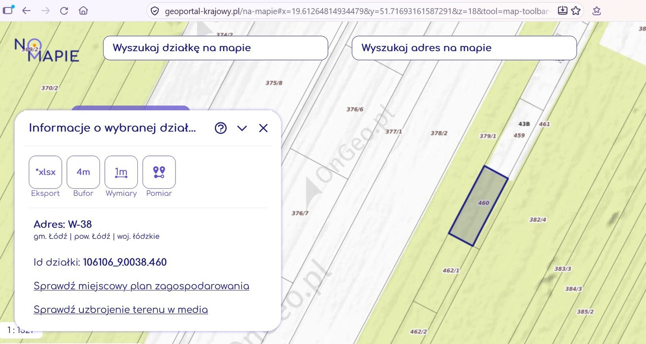Export parcel data to xlsx
Image resolution: width=646 pixels, height=344 pixels.
(x=45, y=172)
